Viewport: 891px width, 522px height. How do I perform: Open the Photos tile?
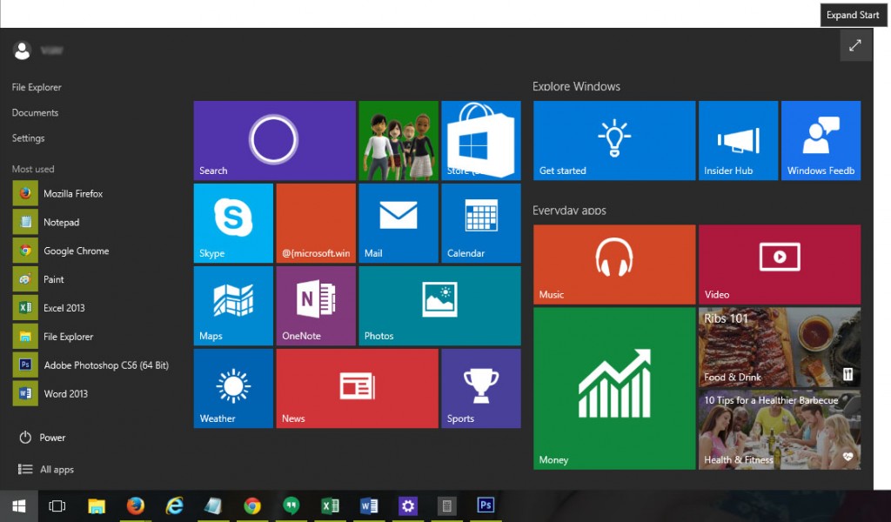pyautogui.click(x=439, y=305)
